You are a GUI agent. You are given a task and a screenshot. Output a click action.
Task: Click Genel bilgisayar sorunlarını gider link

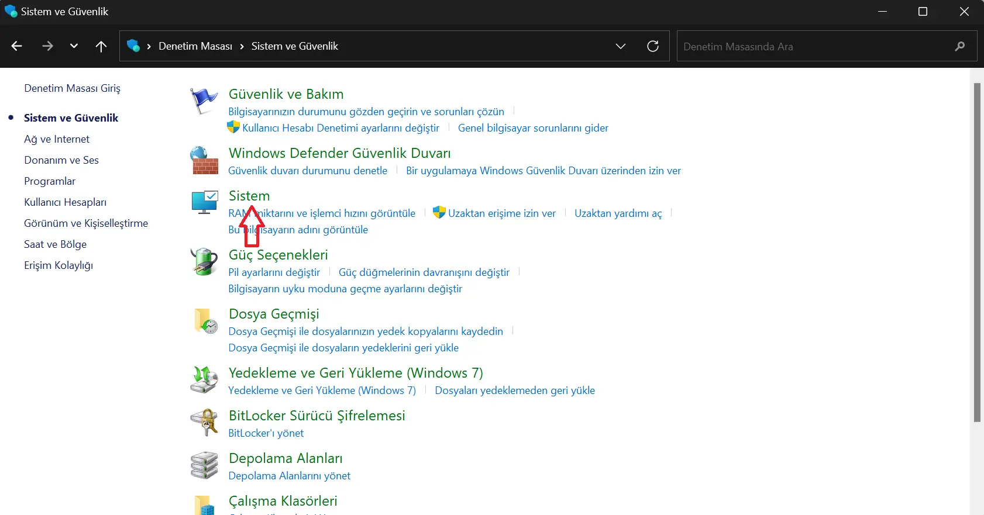533,128
